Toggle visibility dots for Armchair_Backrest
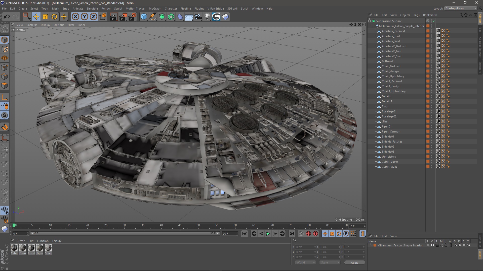Screen dimensions: 483x271 coord(431,31)
